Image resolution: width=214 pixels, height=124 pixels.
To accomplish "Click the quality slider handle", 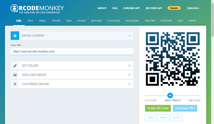I will point(170,95).
